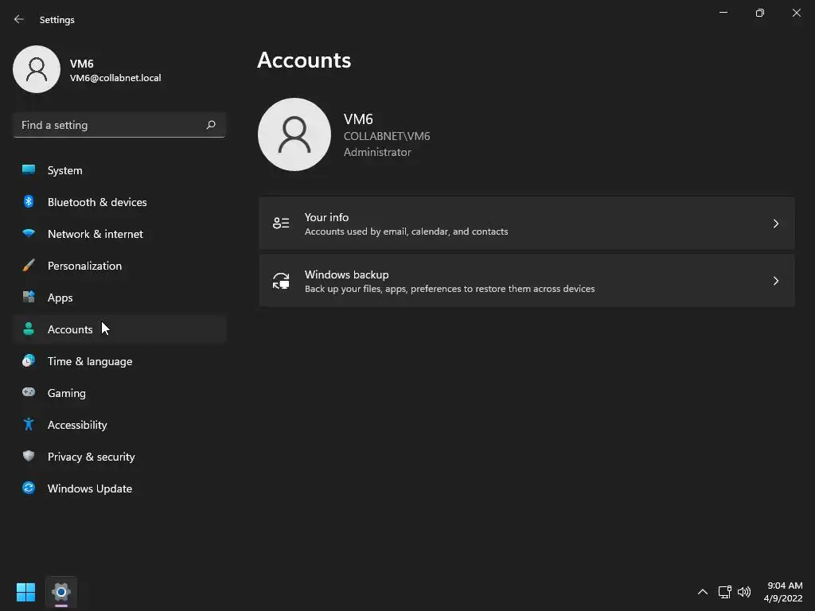Select the Apps settings category
The width and height of the screenshot is (815, 611).
[x=119, y=298]
